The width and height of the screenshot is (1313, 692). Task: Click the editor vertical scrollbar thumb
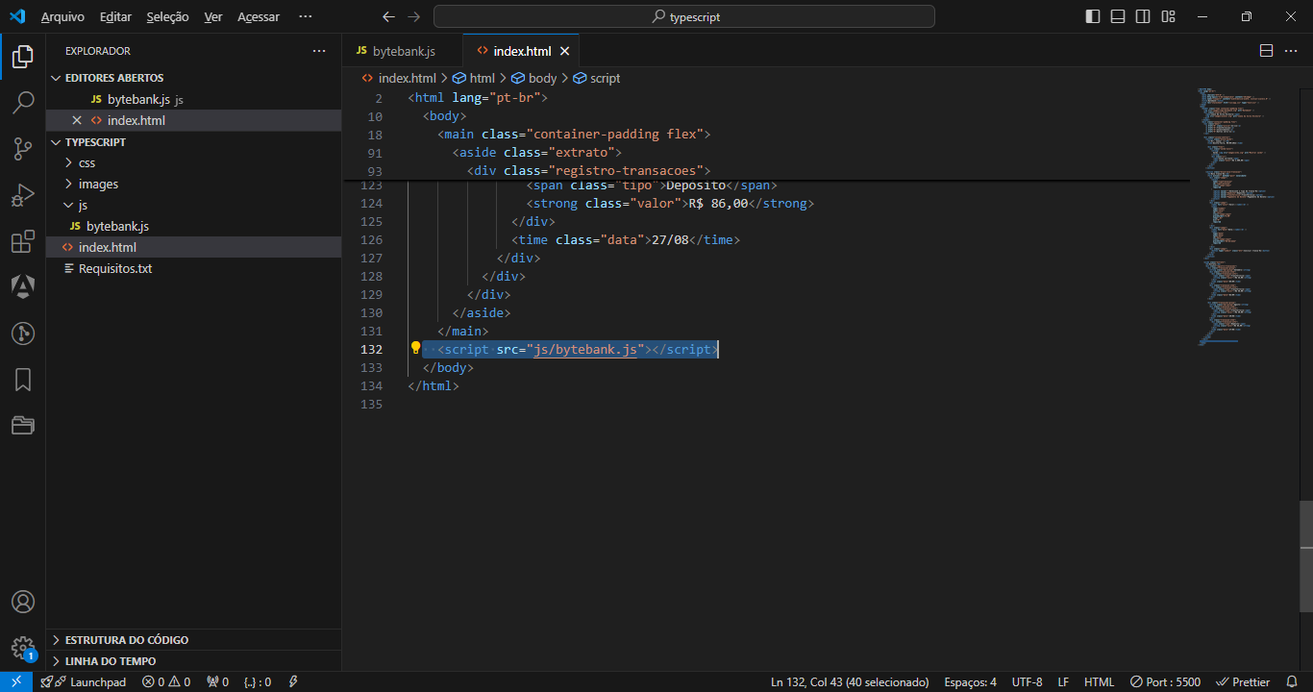click(1306, 556)
